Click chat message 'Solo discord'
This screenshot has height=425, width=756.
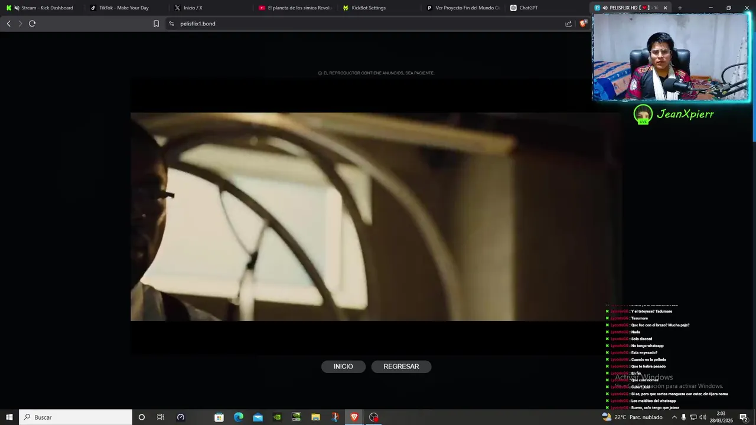click(x=641, y=339)
